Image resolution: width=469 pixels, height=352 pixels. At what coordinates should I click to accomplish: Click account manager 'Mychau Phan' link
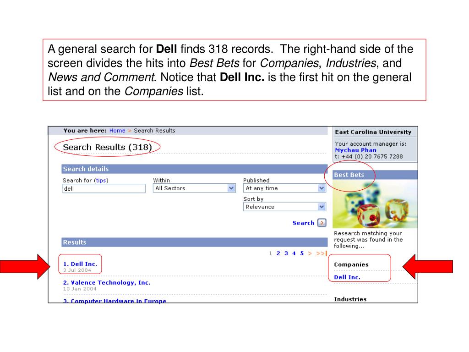(x=355, y=150)
